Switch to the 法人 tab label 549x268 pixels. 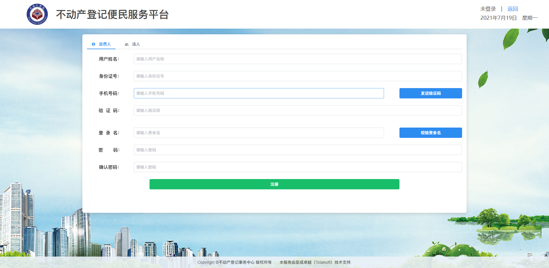click(136, 44)
